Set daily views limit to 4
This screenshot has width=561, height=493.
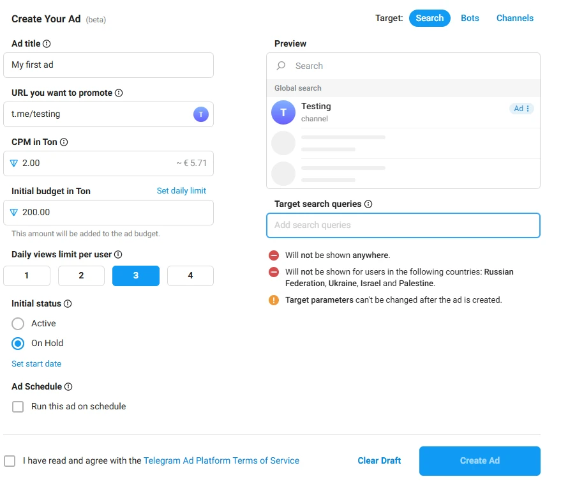tap(190, 276)
